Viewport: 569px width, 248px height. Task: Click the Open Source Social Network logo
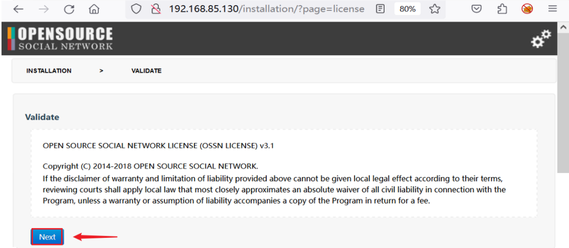(x=60, y=38)
